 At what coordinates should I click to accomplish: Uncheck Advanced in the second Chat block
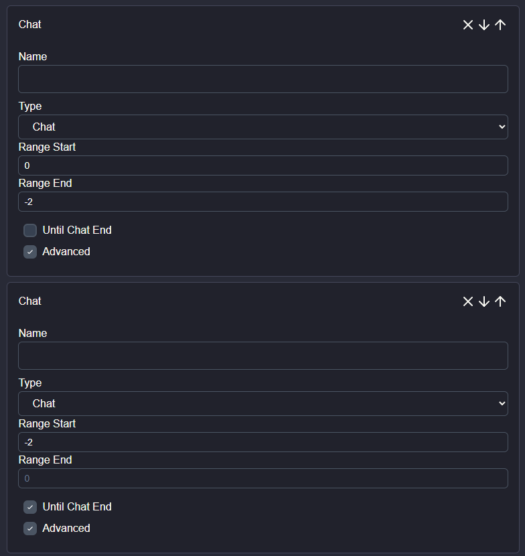pyautogui.click(x=30, y=529)
